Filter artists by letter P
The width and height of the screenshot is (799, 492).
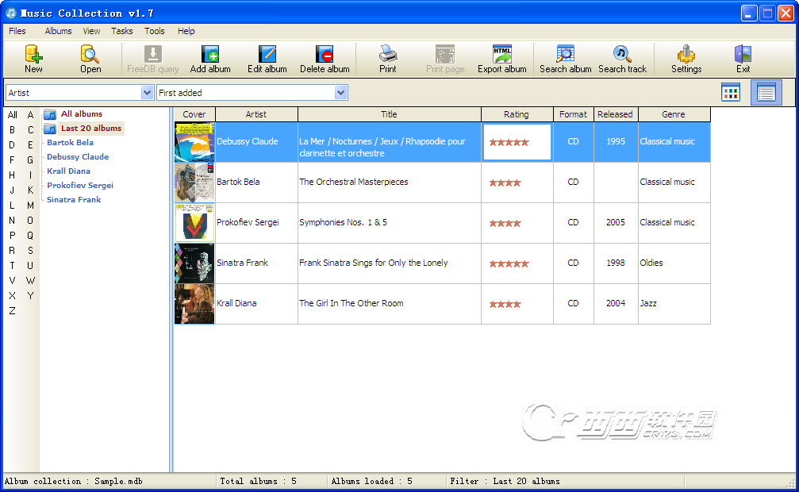coord(12,236)
